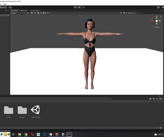Open Search by Type filter icon
Screen dimensions: 164x137
tap(150, 99)
